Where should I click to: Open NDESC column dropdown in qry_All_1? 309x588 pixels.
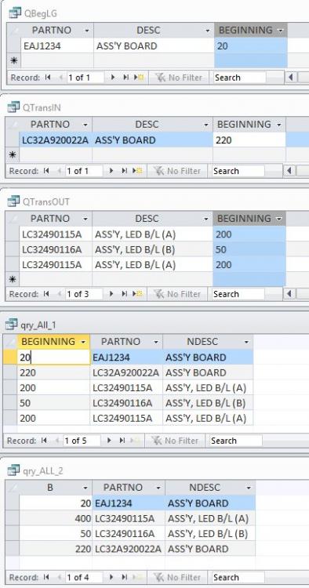pyautogui.click(x=246, y=342)
